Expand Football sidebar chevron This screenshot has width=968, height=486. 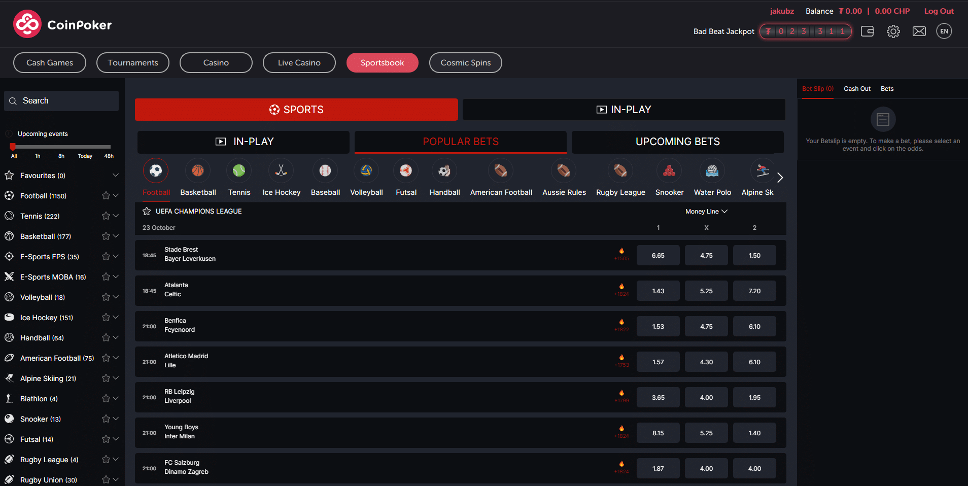(x=116, y=195)
